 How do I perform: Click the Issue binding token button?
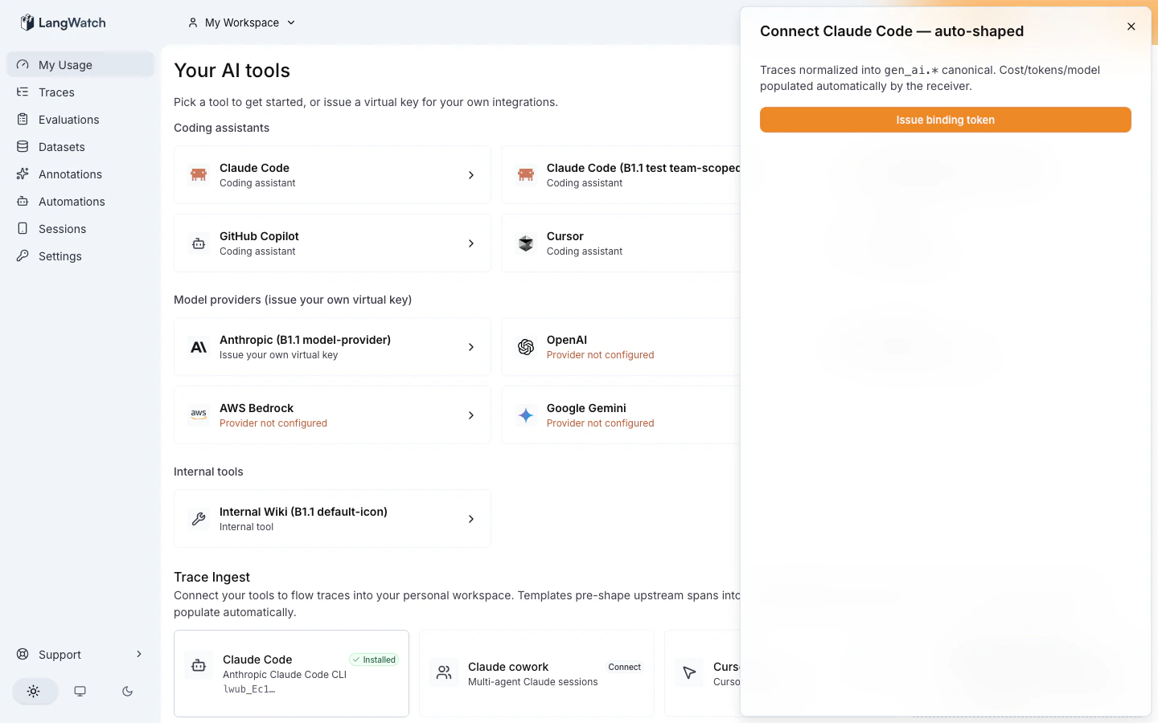click(946, 120)
